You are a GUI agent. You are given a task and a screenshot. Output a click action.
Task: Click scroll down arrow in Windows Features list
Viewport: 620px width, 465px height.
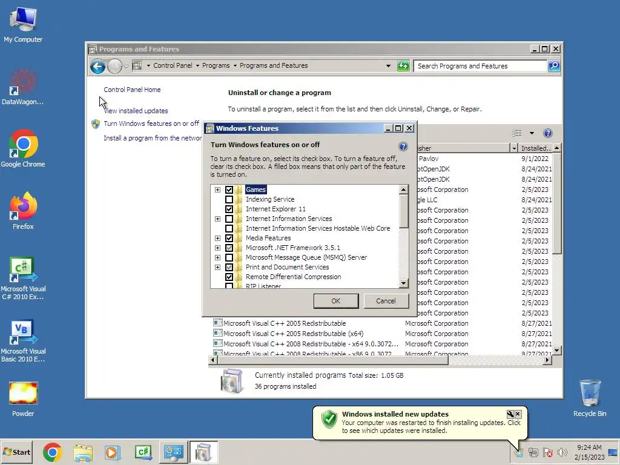pos(403,283)
